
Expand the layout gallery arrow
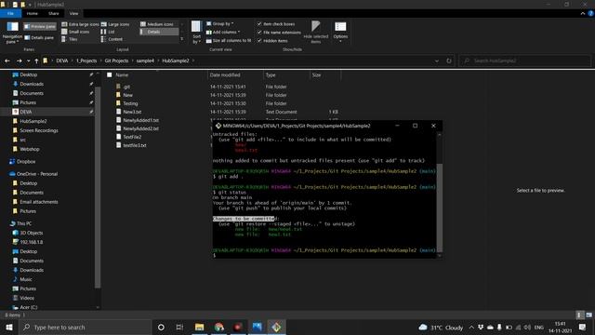182,39
